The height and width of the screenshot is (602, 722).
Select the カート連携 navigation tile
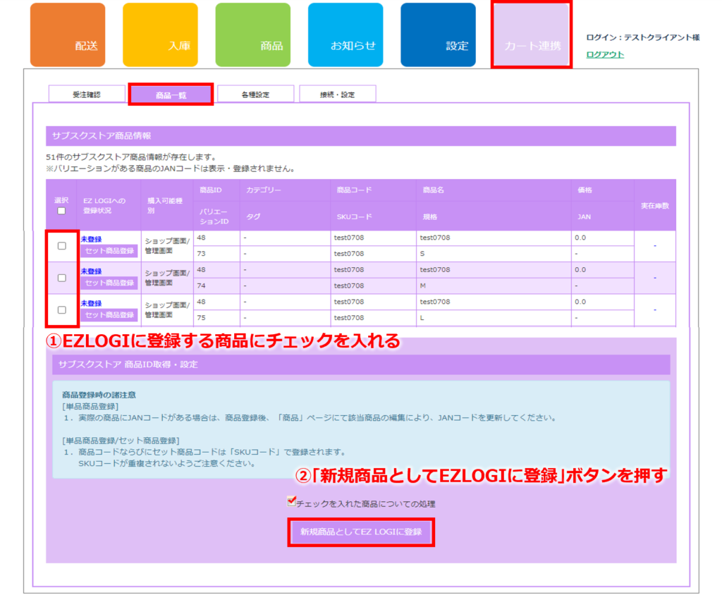pyautogui.click(x=531, y=35)
